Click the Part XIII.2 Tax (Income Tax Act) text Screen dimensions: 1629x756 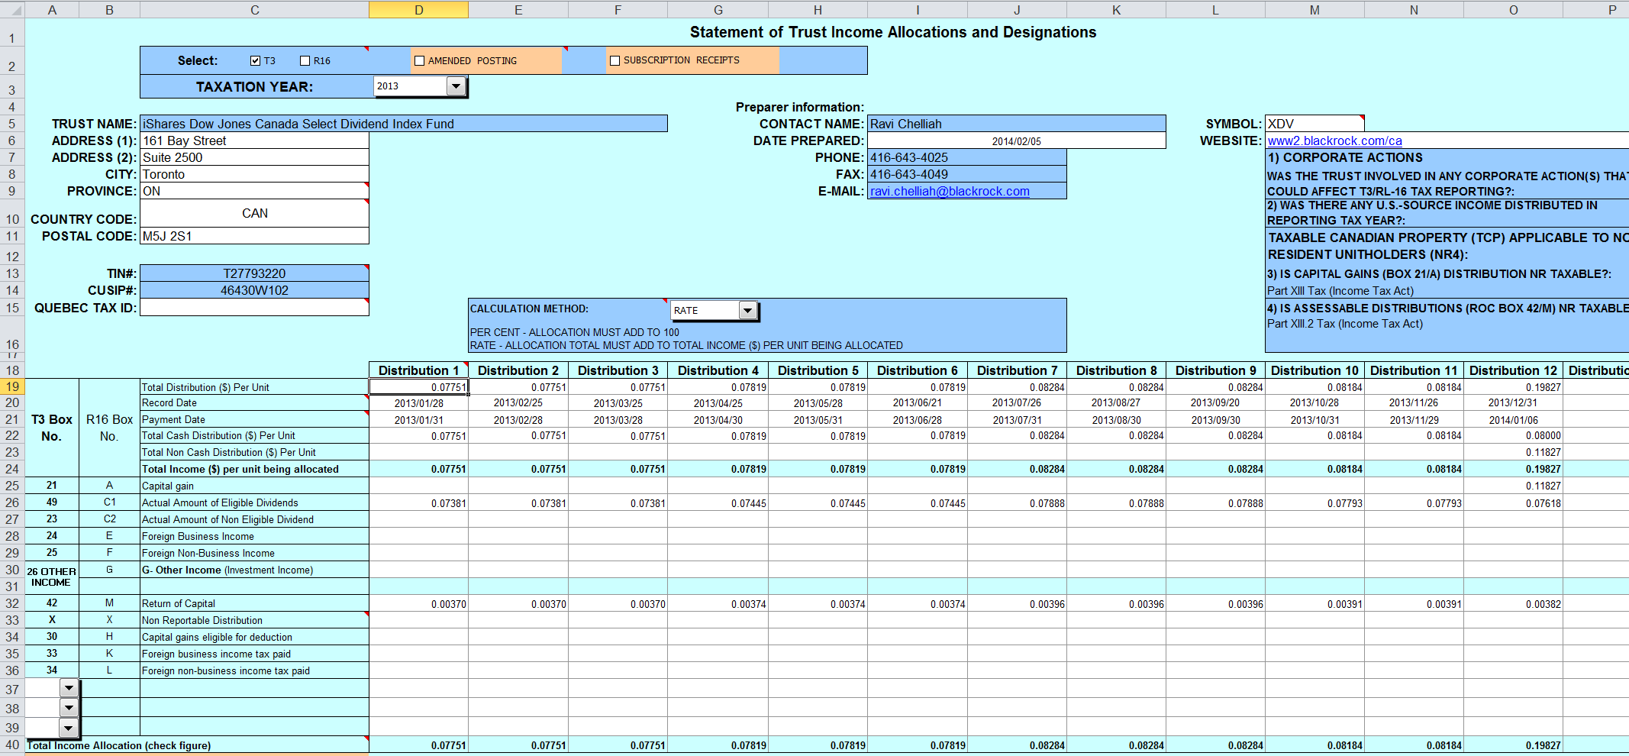click(1345, 324)
